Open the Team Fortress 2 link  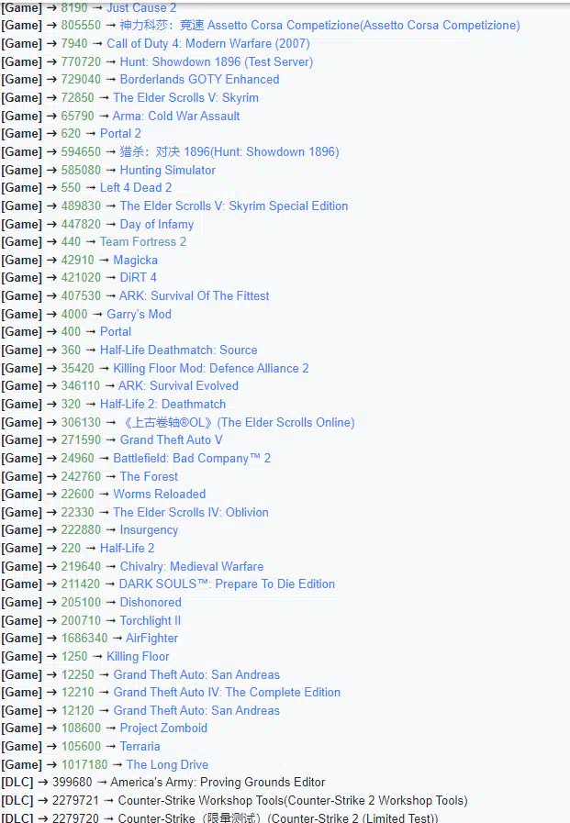(x=143, y=241)
